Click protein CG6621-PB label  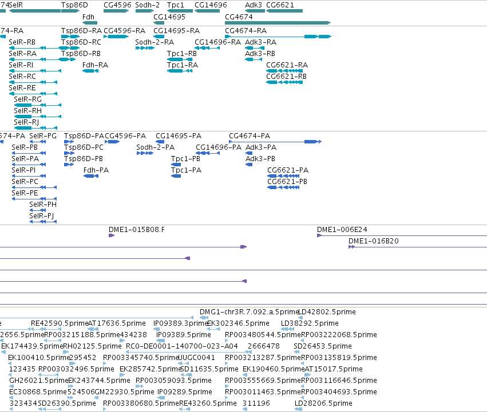[287, 182]
